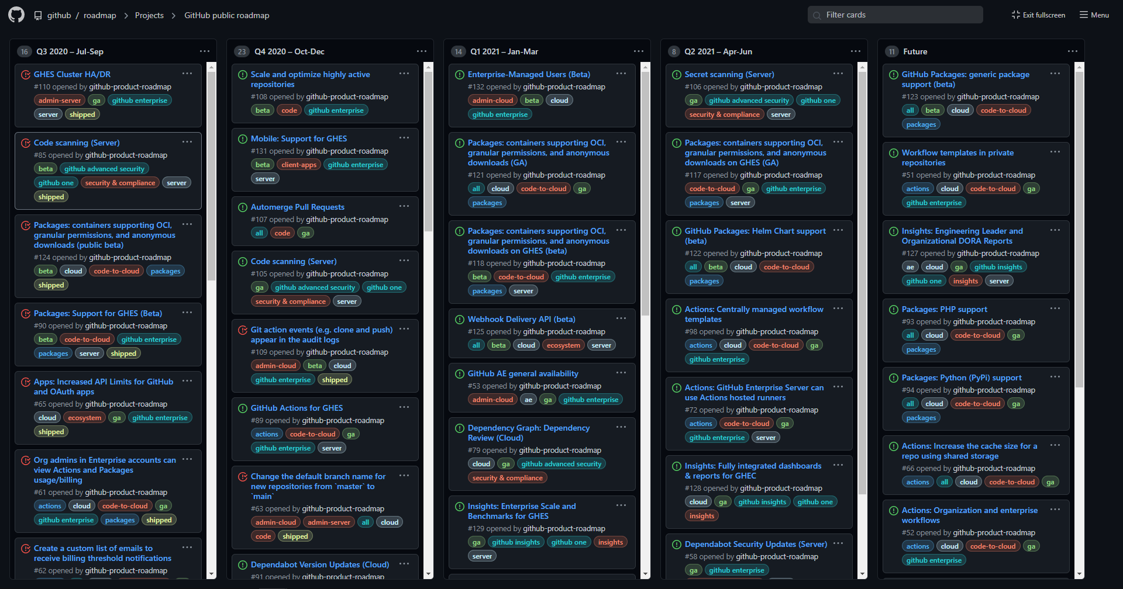Click the ae label on GitHub AE general availability

point(528,400)
